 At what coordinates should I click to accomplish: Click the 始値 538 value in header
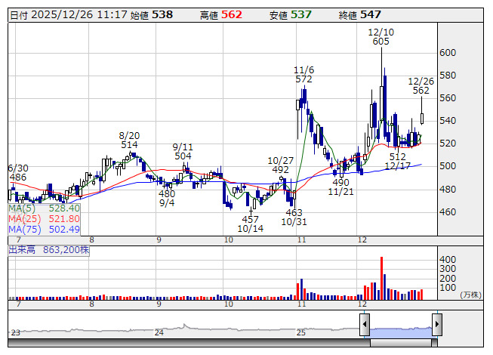[x=152, y=15]
